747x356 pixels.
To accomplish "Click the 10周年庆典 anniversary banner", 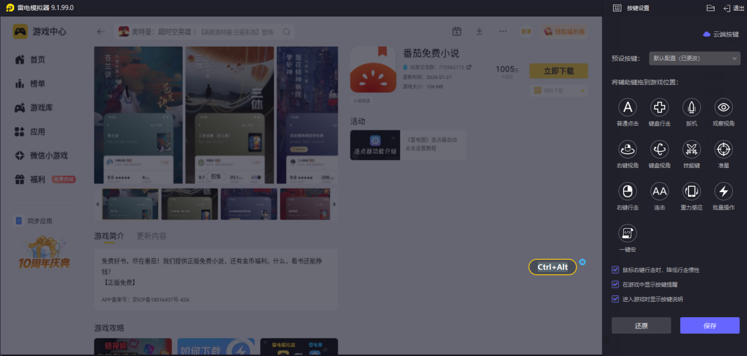I will (x=44, y=252).
